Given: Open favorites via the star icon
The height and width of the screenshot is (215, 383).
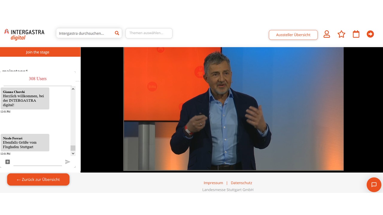Looking at the screenshot, I should pyautogui.click(x=341, y=34).
